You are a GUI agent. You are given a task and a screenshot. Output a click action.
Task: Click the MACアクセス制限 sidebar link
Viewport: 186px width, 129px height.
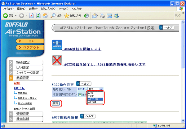pyautogui.click(x=25, y=109)
